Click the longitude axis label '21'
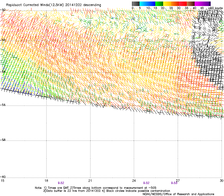224x196 pixels. click(x=90, y=181)
